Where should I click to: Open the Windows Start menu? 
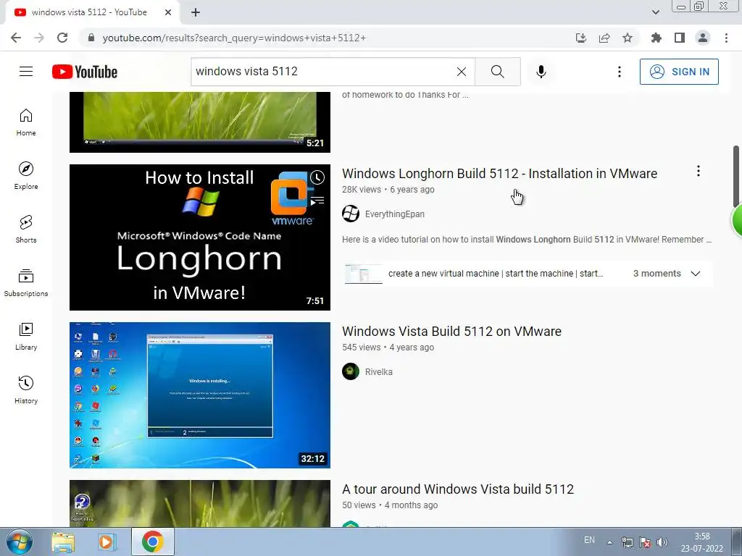point(20,542)
